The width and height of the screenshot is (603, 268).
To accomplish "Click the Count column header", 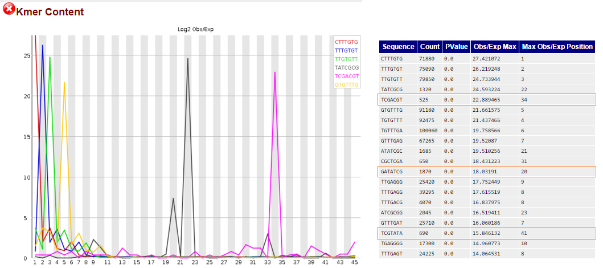I will (429, 47).
